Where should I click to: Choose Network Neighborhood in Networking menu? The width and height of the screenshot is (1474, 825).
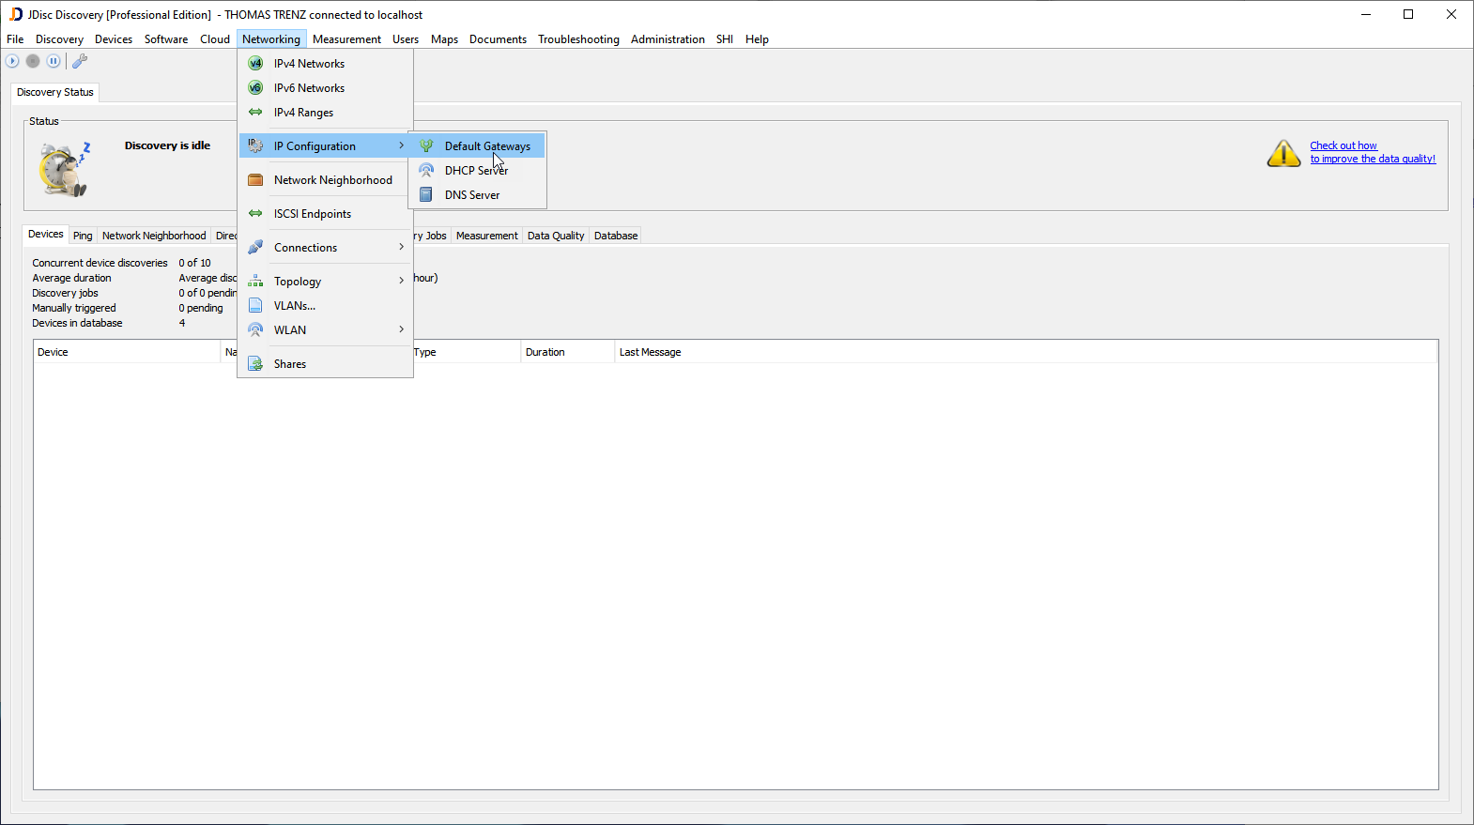325,180
